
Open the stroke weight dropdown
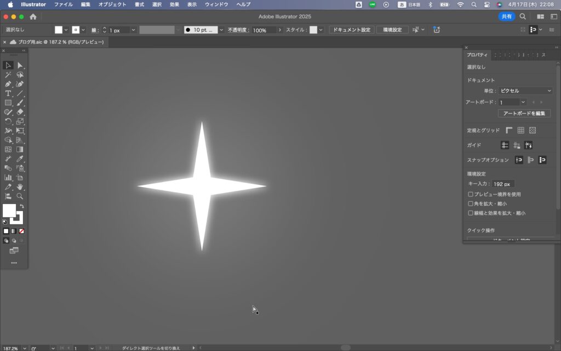coord(133,30)
